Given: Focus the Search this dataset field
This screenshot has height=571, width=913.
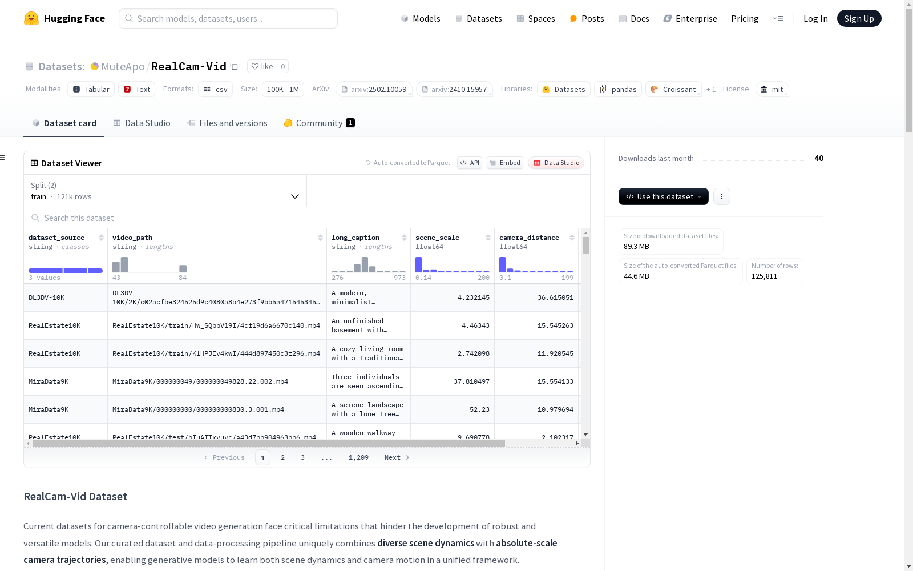Looking at the screenshot, I should click(x=307, y=218).
